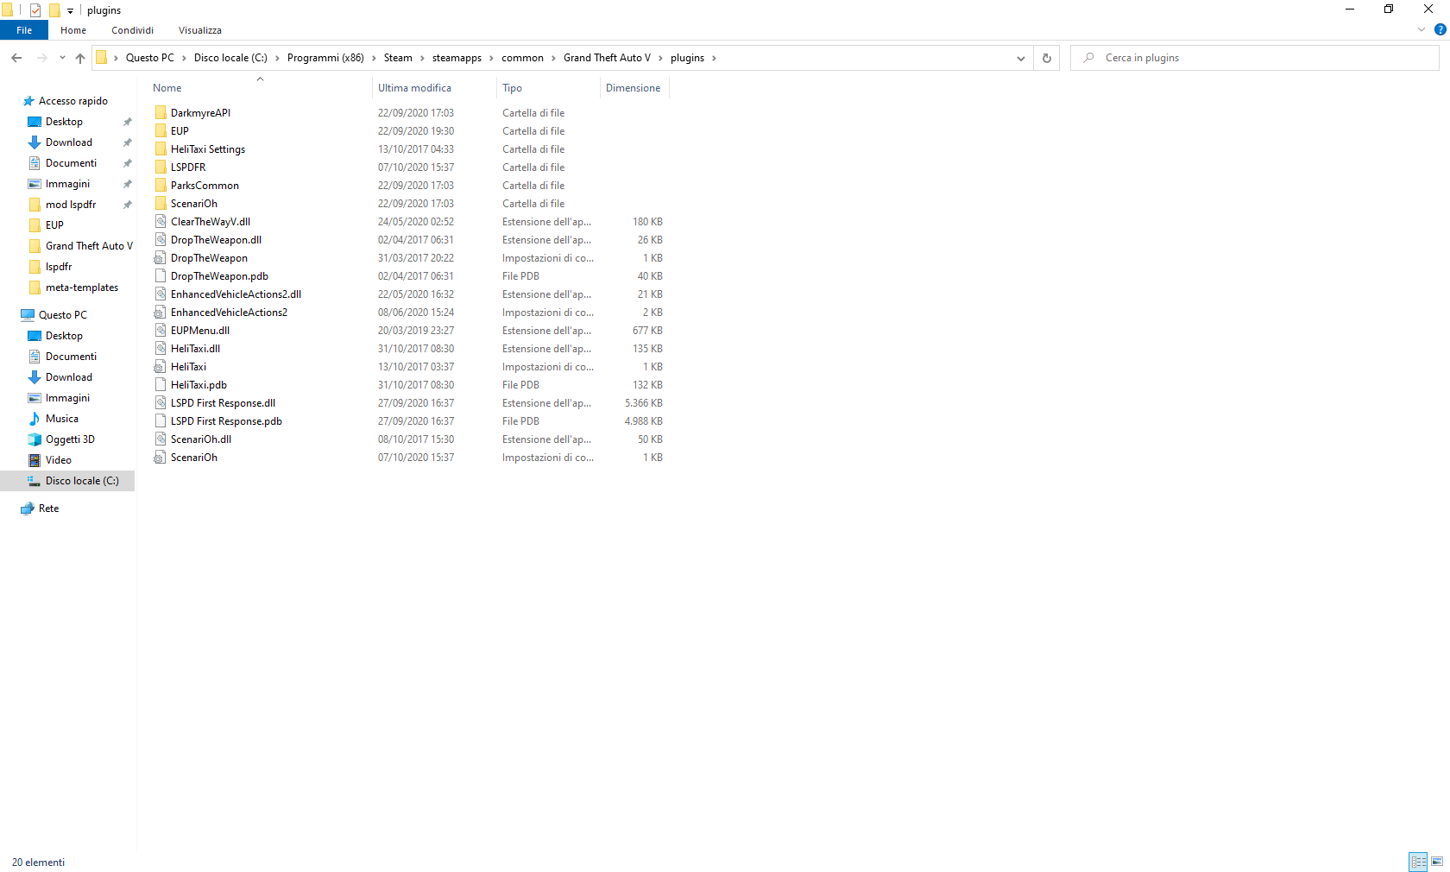
Task: Select the EUPMenu.dll file icon
Action: 161,331
